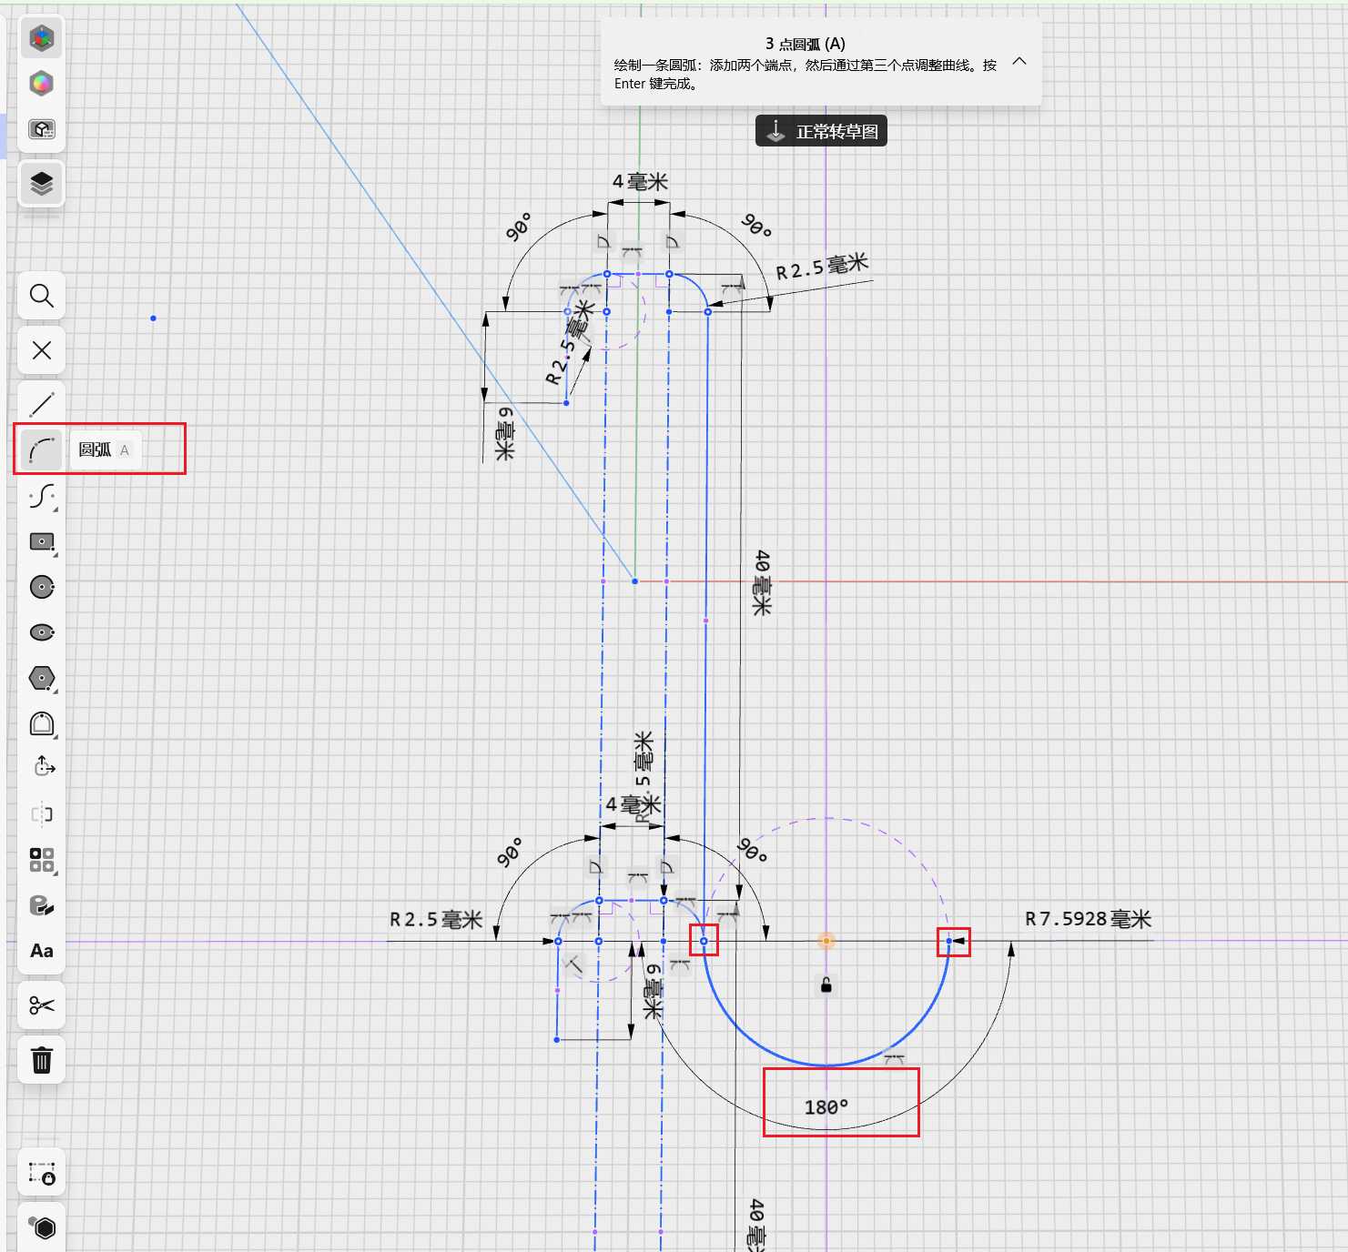Select the 40毫米 dimension beside the long vertical line
This screenshot has height=1252, width=1348.
click(x=762, y=582)
